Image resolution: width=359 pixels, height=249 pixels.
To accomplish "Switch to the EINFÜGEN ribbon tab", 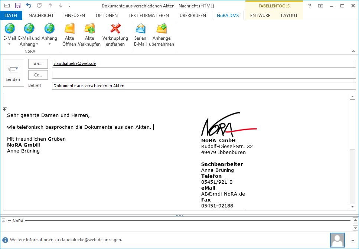I will pyautogui.click(x=75, y=16).
